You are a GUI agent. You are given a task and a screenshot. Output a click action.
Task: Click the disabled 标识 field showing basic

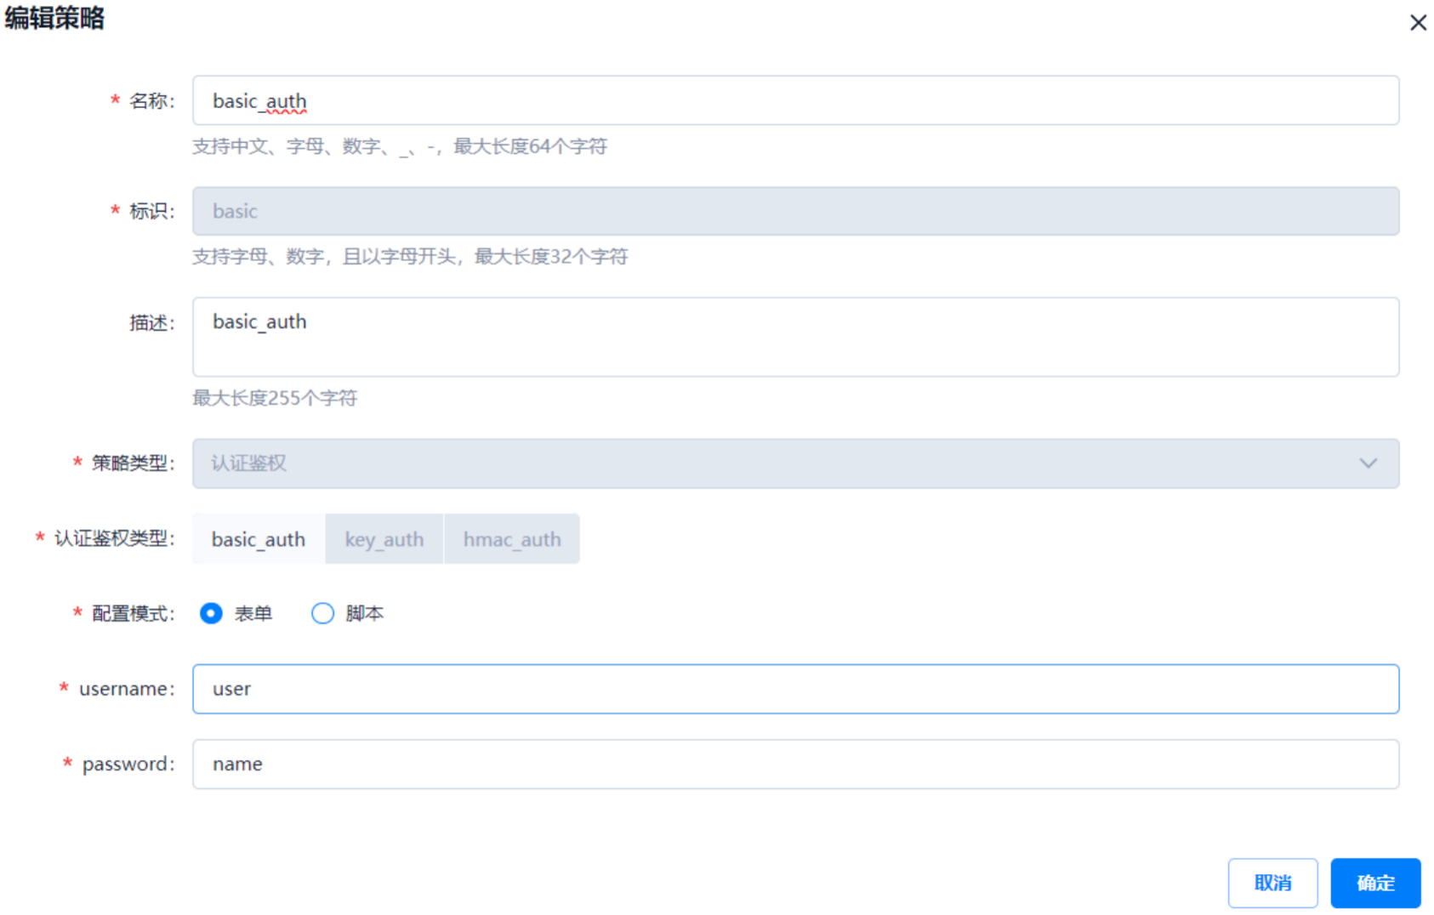pyautogui.click(x=795, y=211)
